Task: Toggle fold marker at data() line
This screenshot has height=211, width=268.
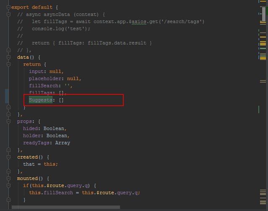Action: (8, 57)
